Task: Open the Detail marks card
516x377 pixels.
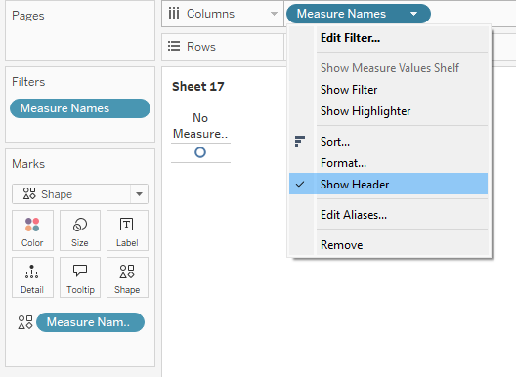Action: click(x=32, y=277)
